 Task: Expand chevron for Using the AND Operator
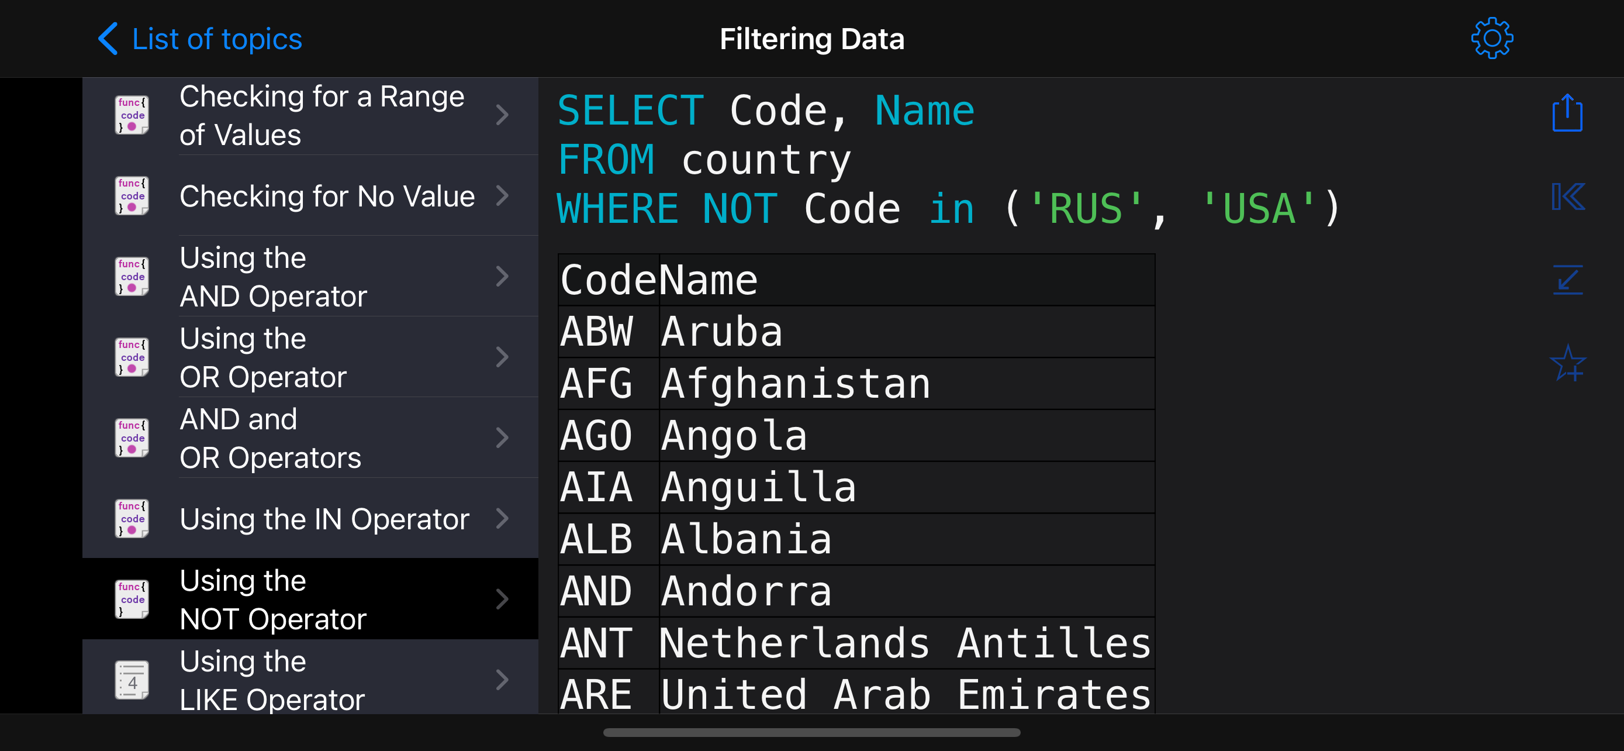502,277
